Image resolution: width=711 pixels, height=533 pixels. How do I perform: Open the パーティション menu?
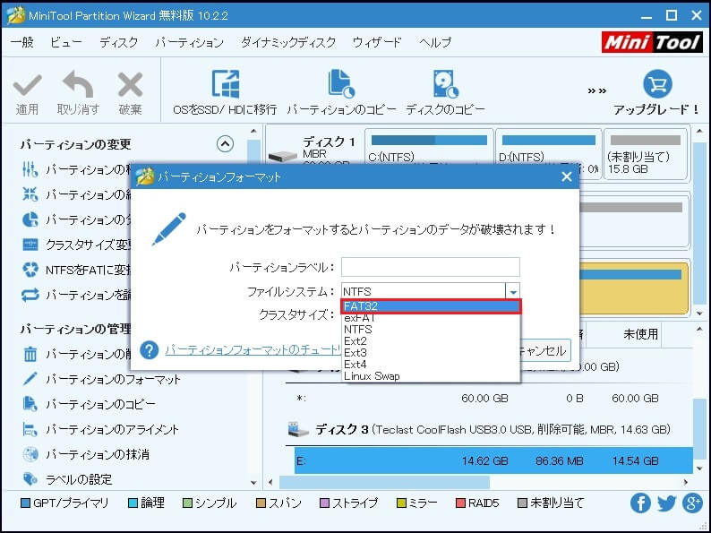(x=190, y=43)
